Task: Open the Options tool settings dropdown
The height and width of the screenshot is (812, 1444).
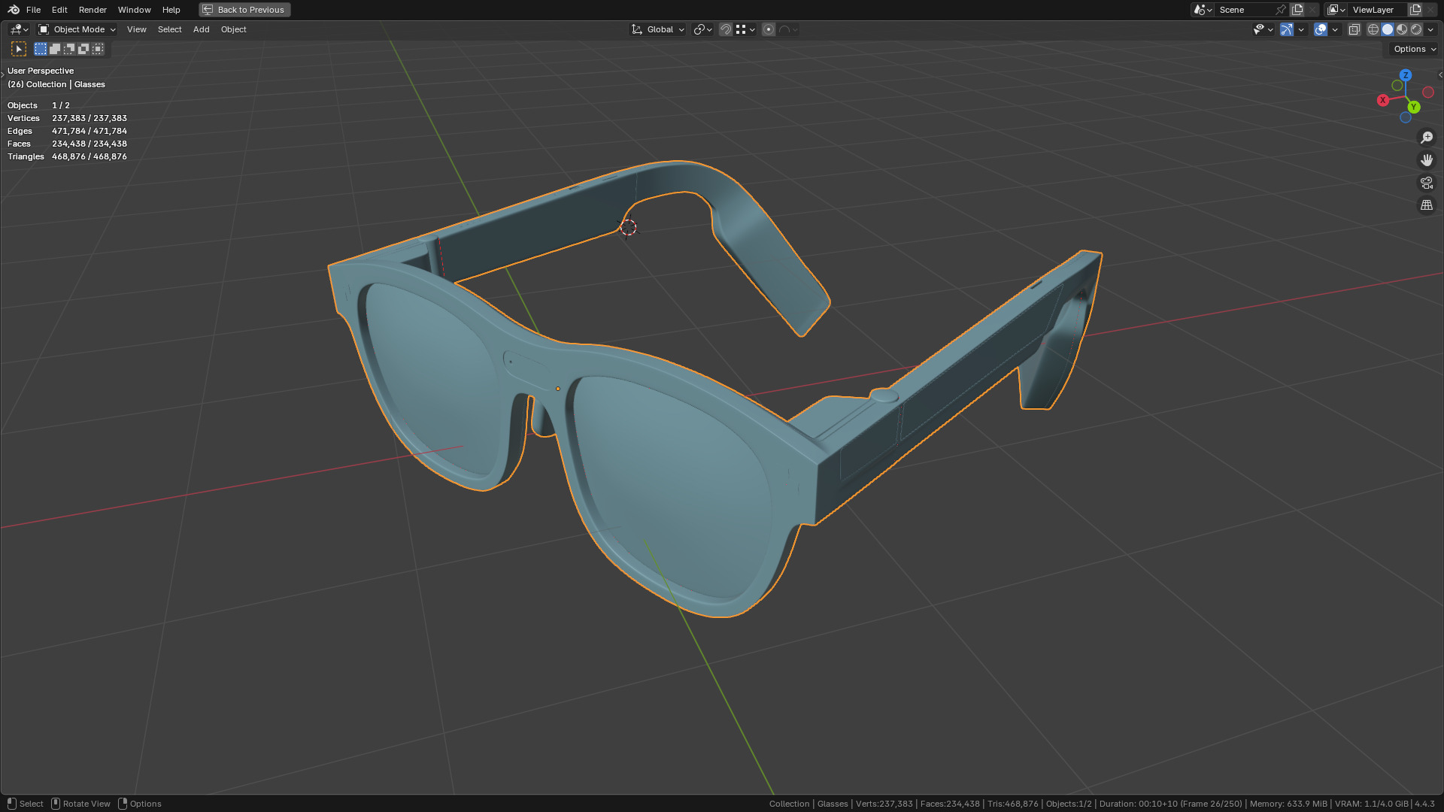Action: click(1414, 49)
